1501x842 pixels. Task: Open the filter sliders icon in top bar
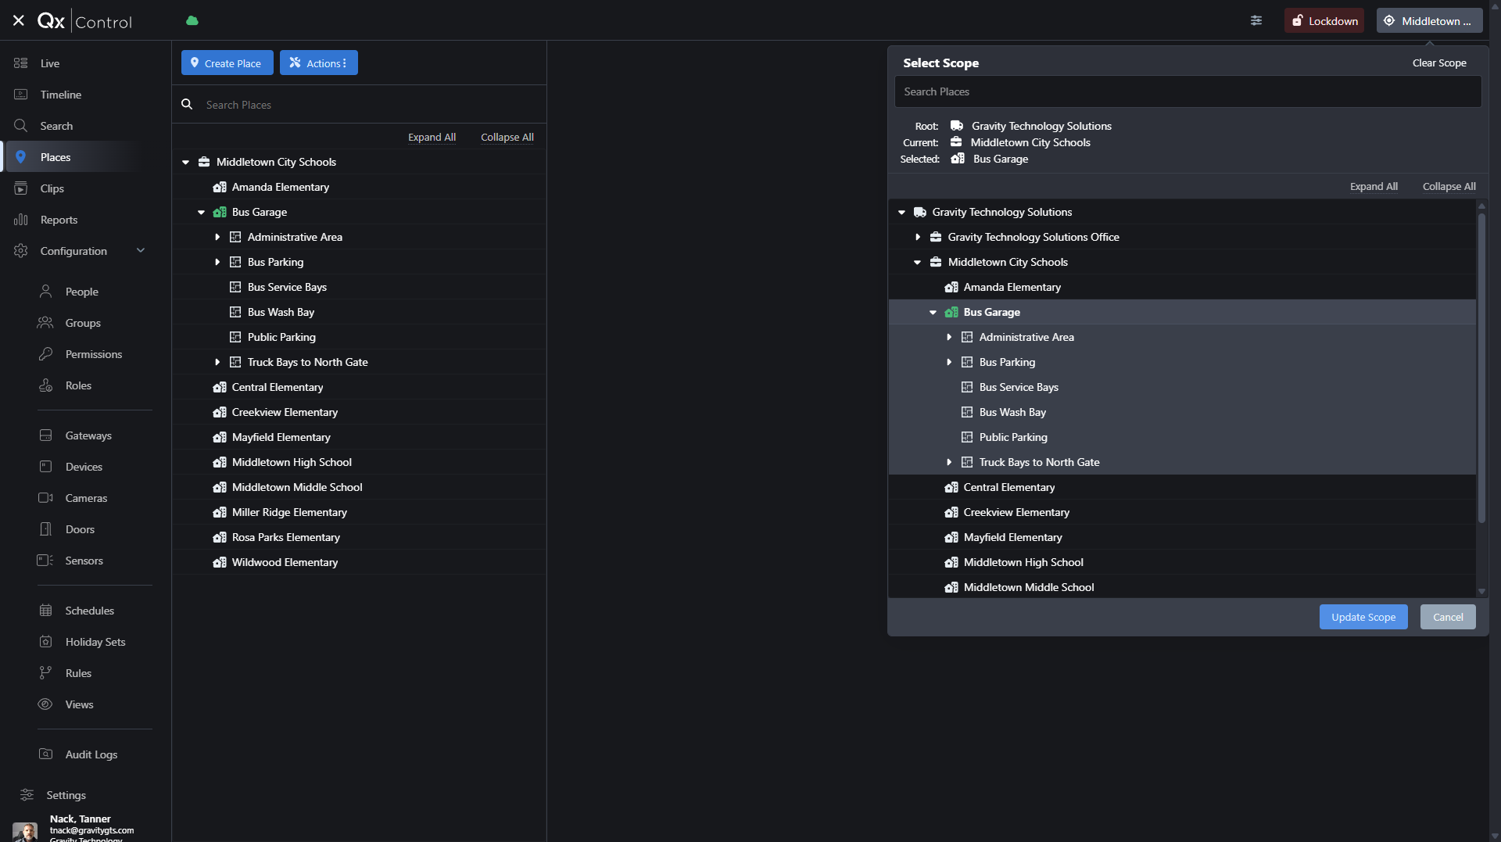pyautogui.click(x=1256, y=21)
